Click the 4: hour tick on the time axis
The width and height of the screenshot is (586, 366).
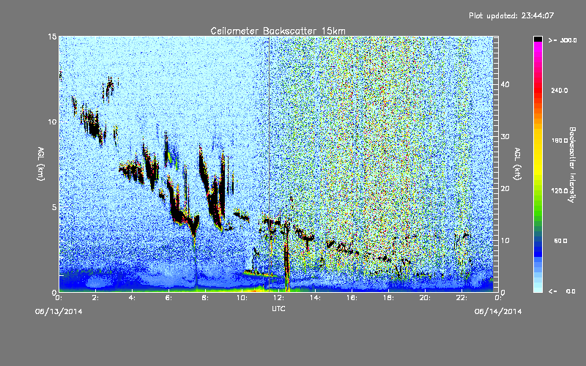[x=133, y=298]
